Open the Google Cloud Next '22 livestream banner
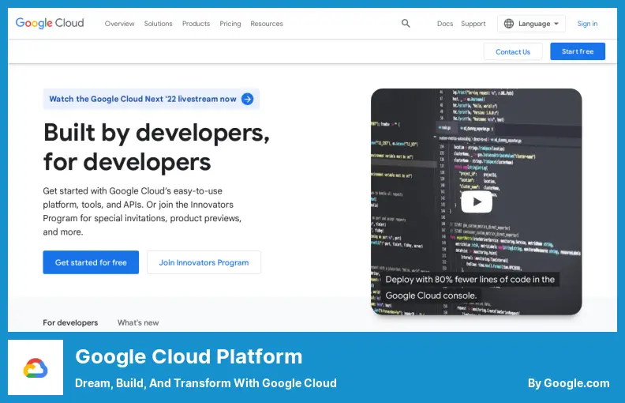 pyautogui.click(x=152, y=99)
